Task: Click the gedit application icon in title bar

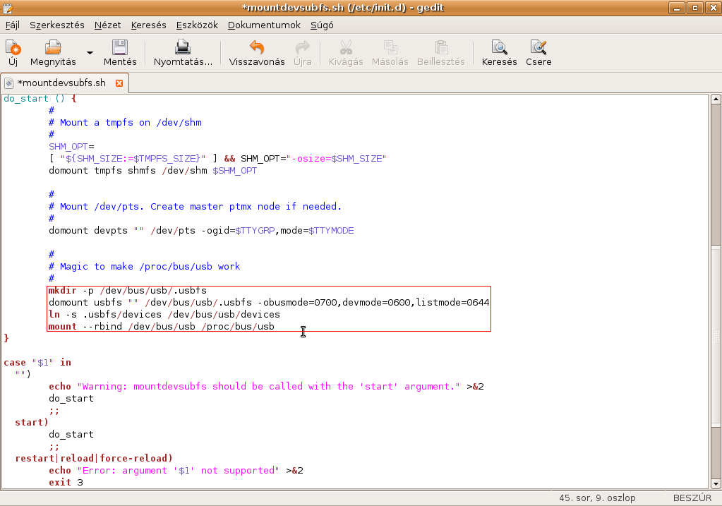Action: tap(8, 8)
